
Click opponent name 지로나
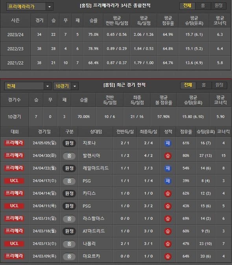coord(89,143)
